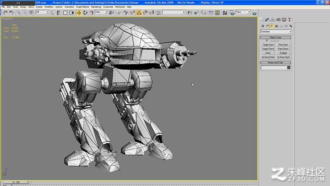The height and width of the screenshot is (186, 330).
Task: Open the Material Editor
Action: pyautogui.click(x=225, y=13)
